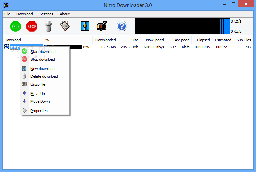Click the green GO icon in context menu
Viewport: 256px width, 172px height.
pos(24,51)
